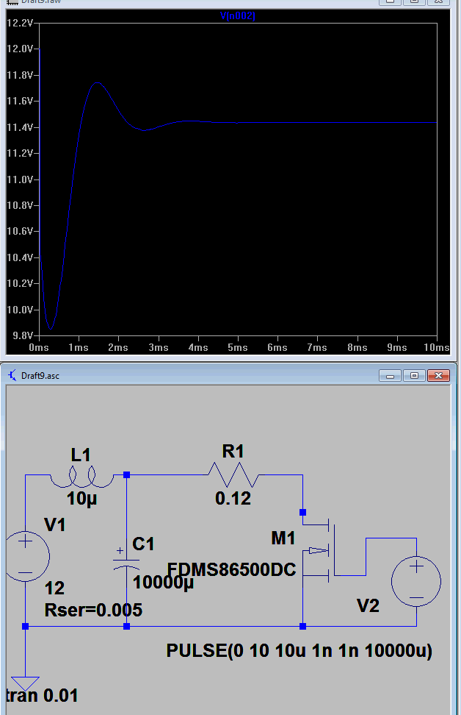Click the waveform minimum dip near 9.8V
The height and width of the screenshot is (715, 461).
(51, 328)
